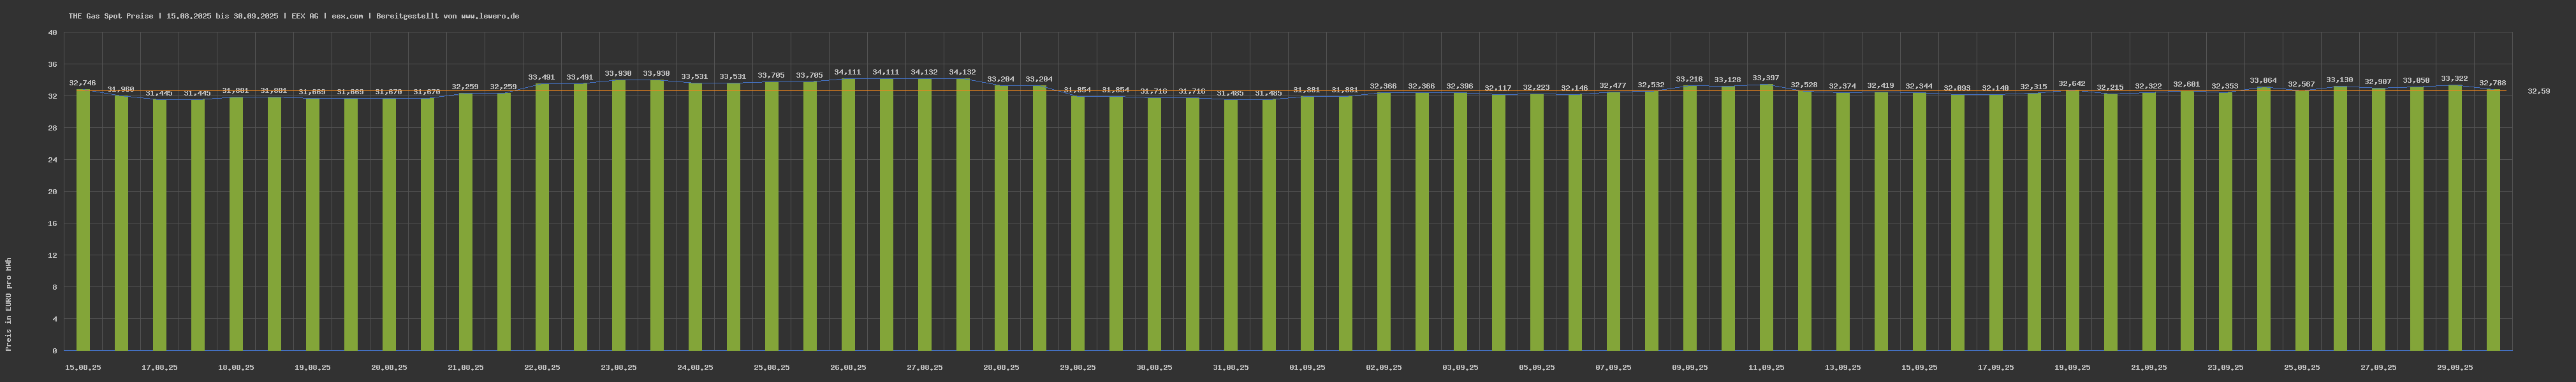The height and width of the screenshot is (382, 2576).
Task: Select the x-axis label 01.09.25
Action: pyautogui.click(x=1307, y=367)
